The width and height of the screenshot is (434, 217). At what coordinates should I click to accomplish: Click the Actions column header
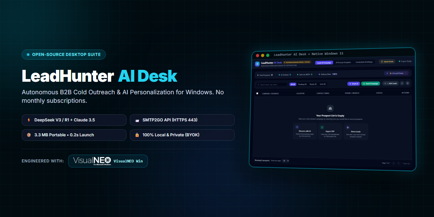[x=405, y=93]
